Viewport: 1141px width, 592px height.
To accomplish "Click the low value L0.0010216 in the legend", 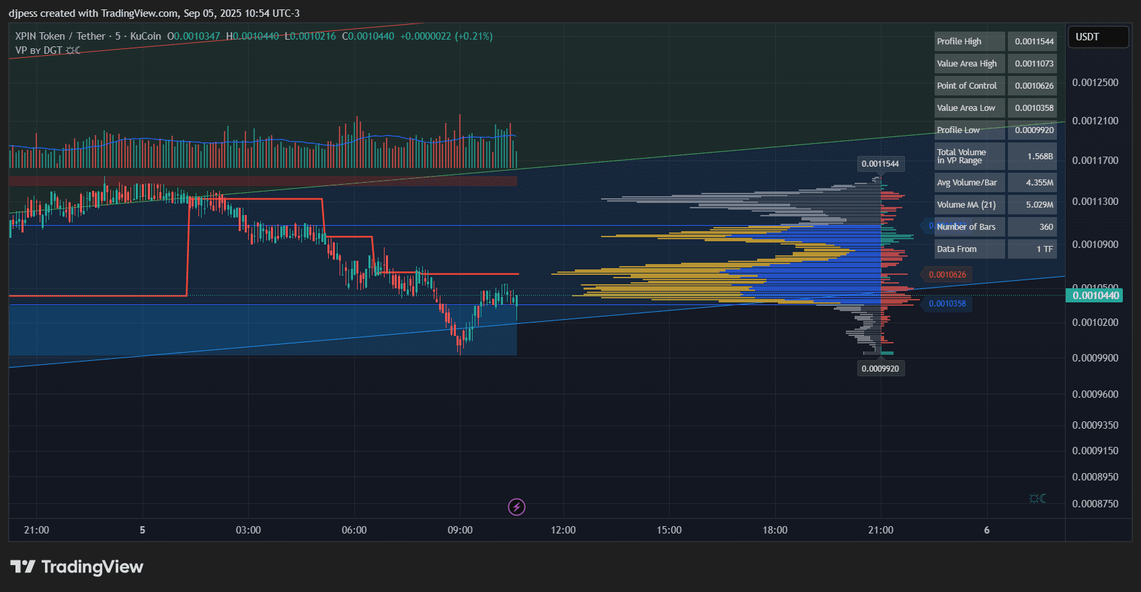I will [x=310, y=36].
